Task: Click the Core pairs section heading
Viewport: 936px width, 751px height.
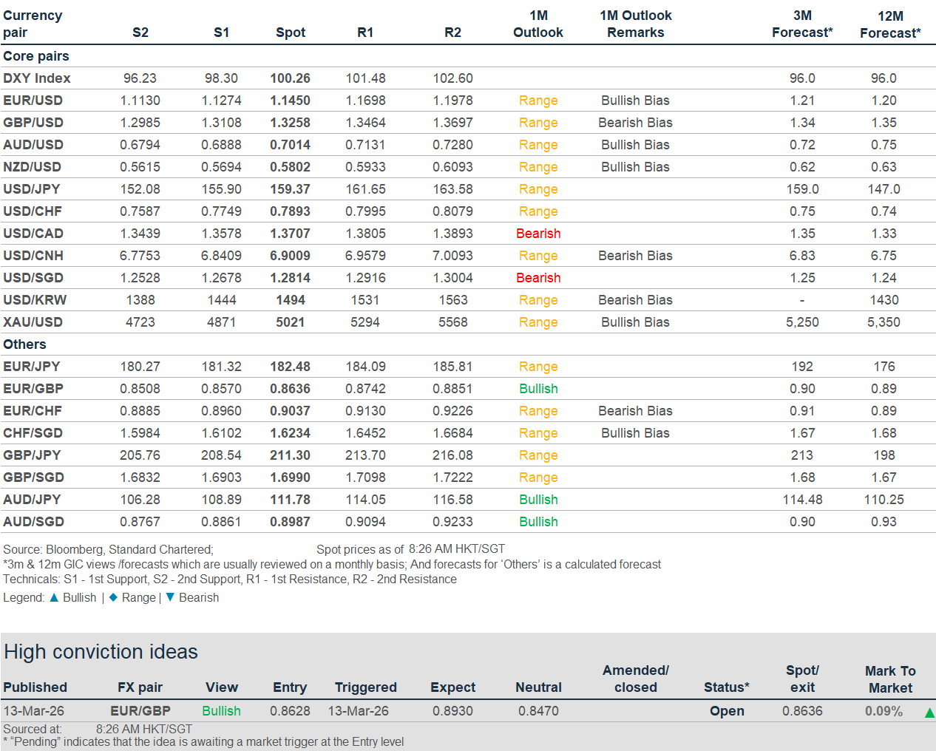Action: coord(36,56)
